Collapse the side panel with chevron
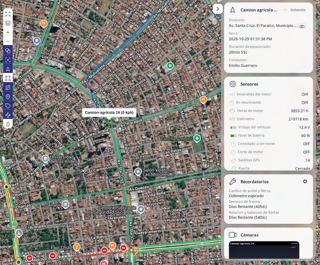320x265 pixels. click(218, 9)
